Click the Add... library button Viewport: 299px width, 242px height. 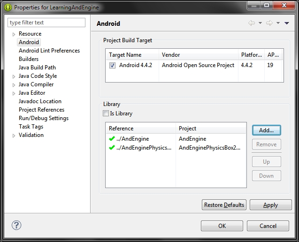click(x=267, y=130)
